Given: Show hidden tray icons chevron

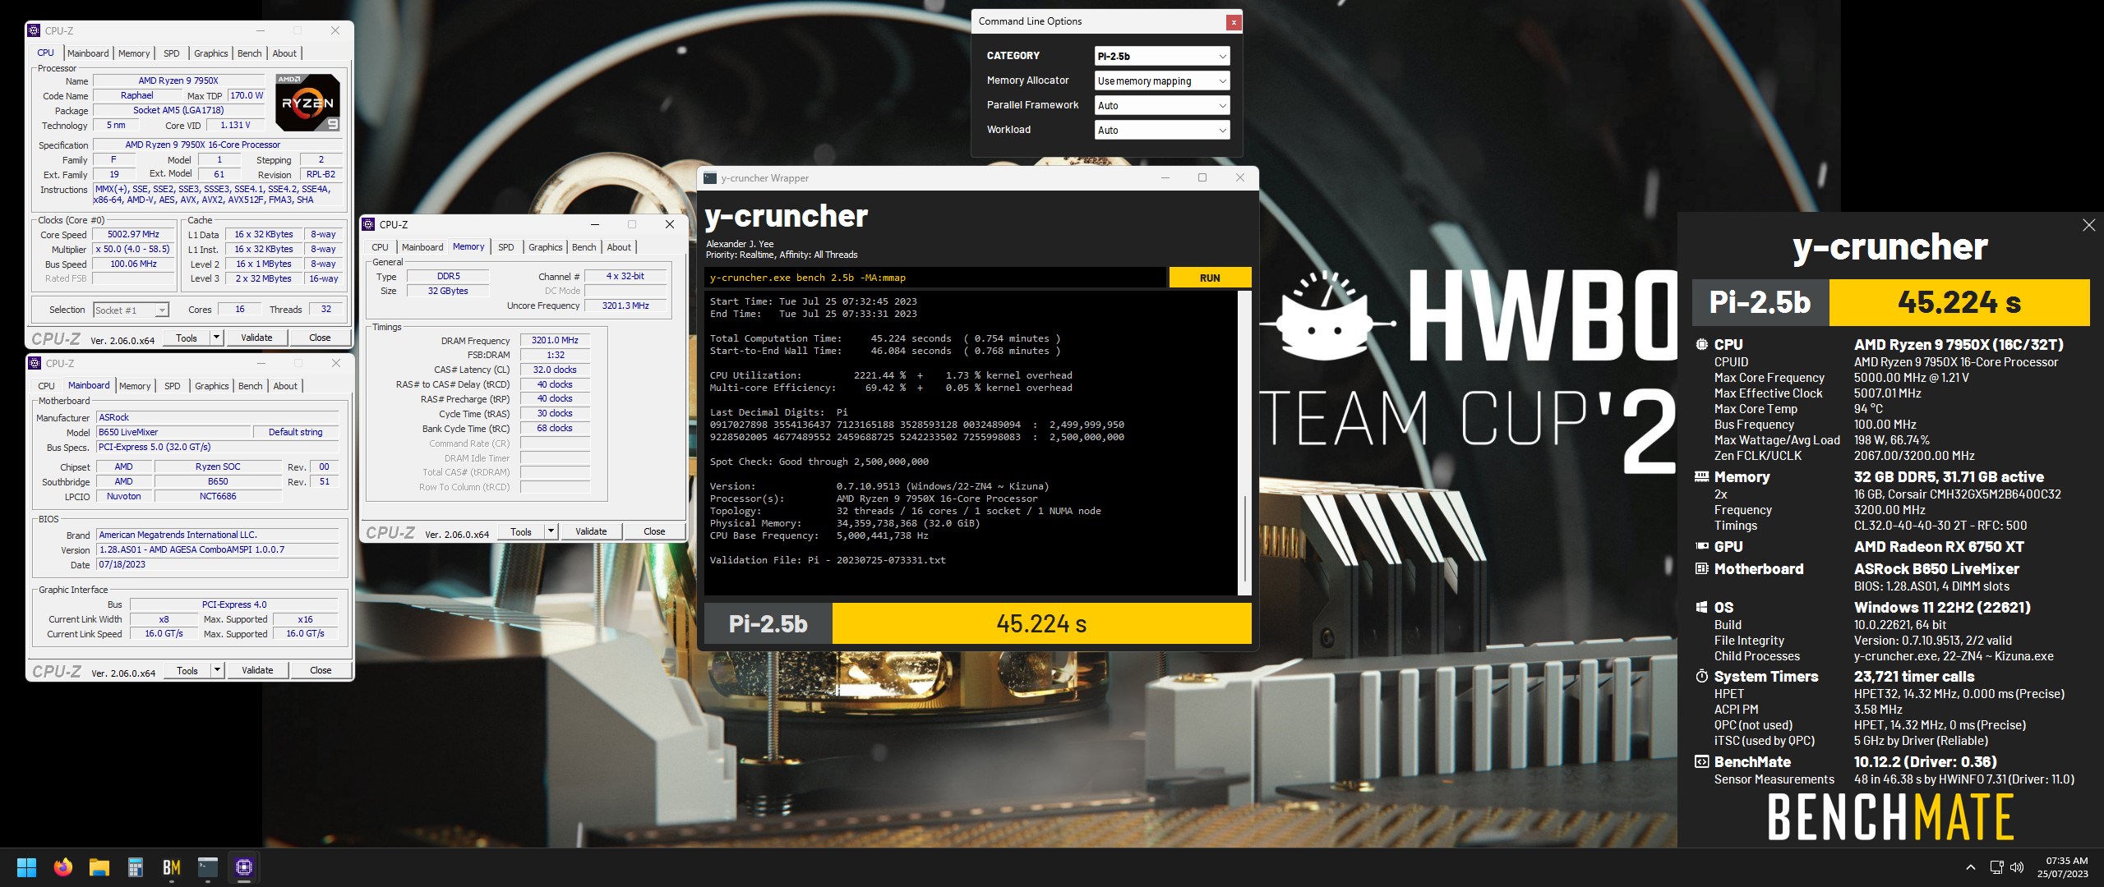Looking at the screenshot, I should pos(1970,867).
